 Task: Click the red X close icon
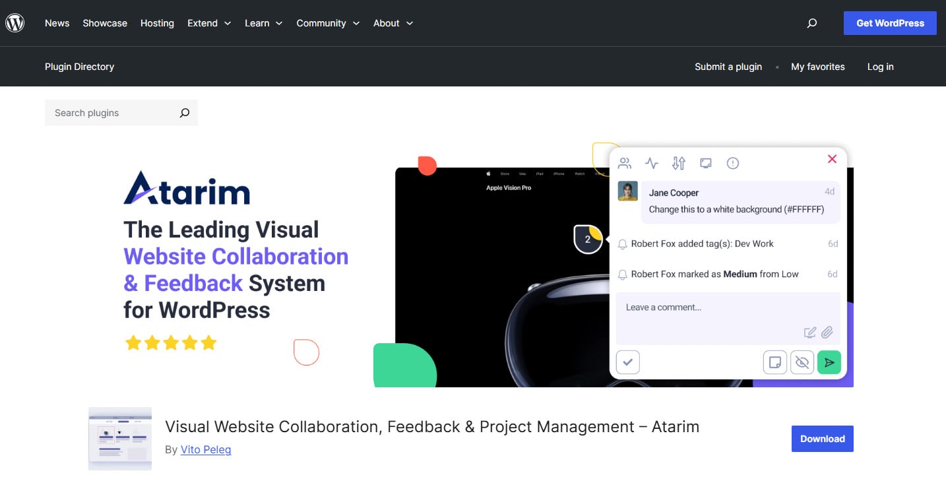[832, 159]
